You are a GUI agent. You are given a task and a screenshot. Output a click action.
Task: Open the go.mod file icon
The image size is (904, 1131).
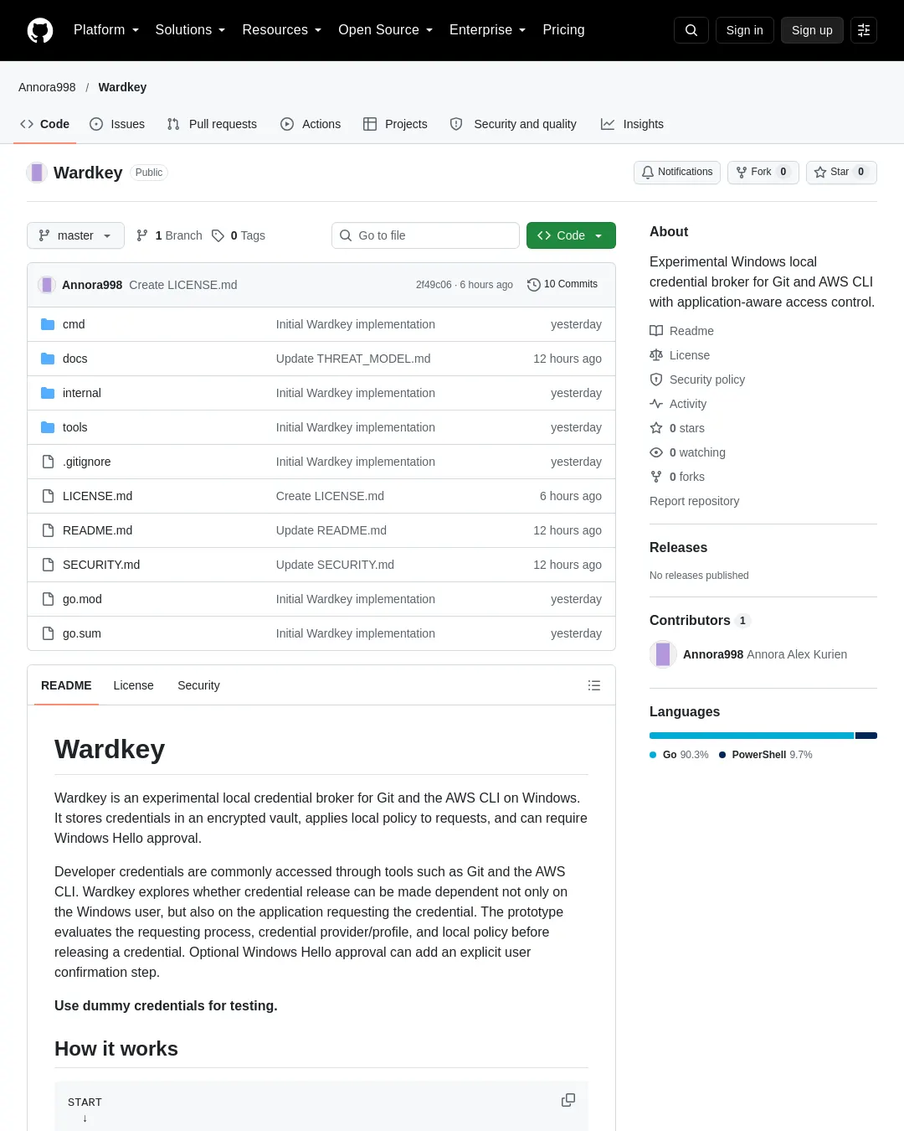pos(49,599)
